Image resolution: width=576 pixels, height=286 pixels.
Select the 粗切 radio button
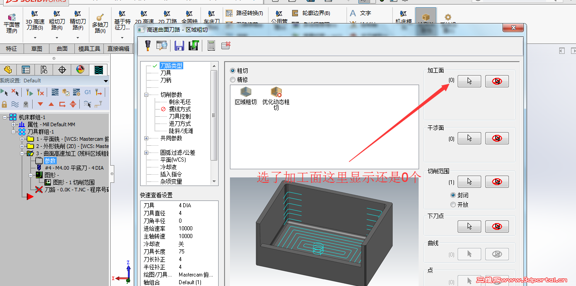233,71
